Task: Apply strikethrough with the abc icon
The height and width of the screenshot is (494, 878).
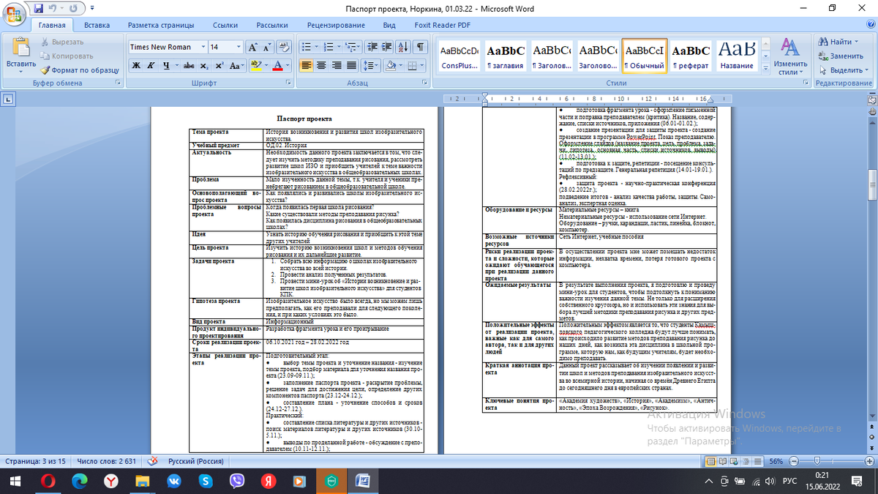Action: [189, 65]
